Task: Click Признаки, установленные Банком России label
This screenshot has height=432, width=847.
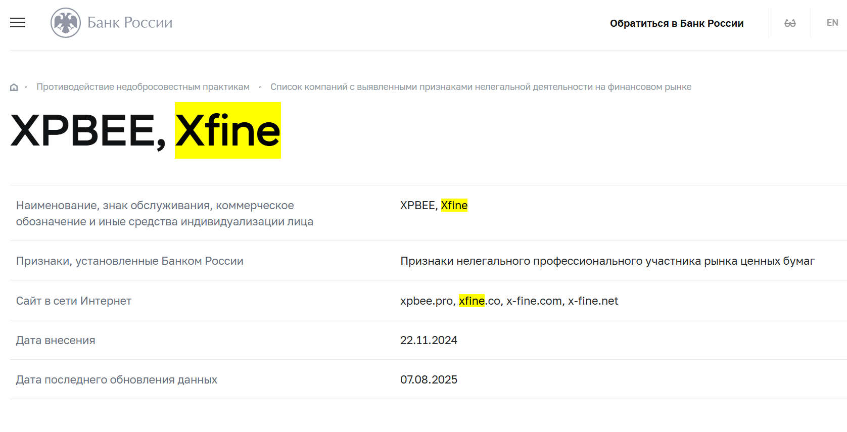Action: coord(130,261)
